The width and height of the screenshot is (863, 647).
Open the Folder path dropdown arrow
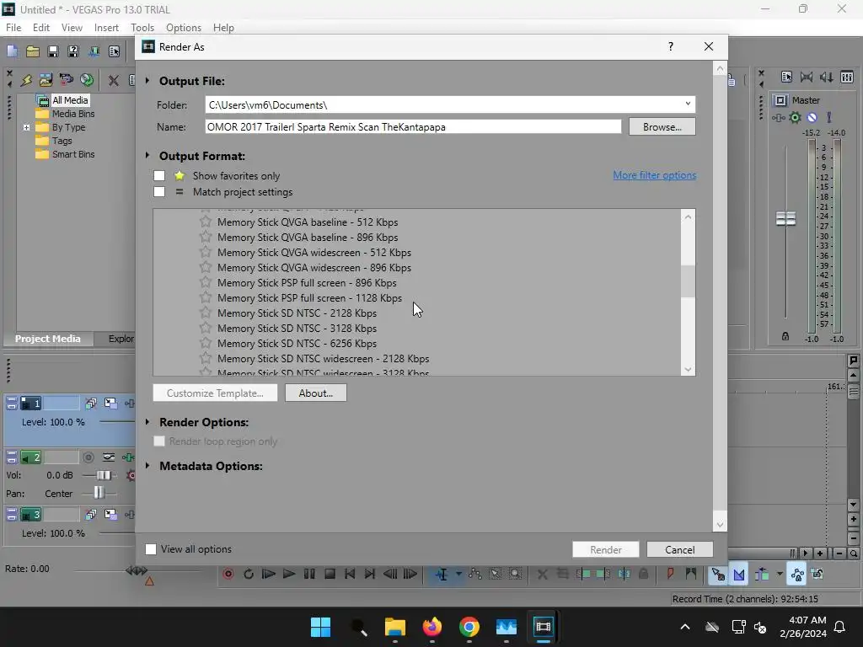tap(688, 104)
